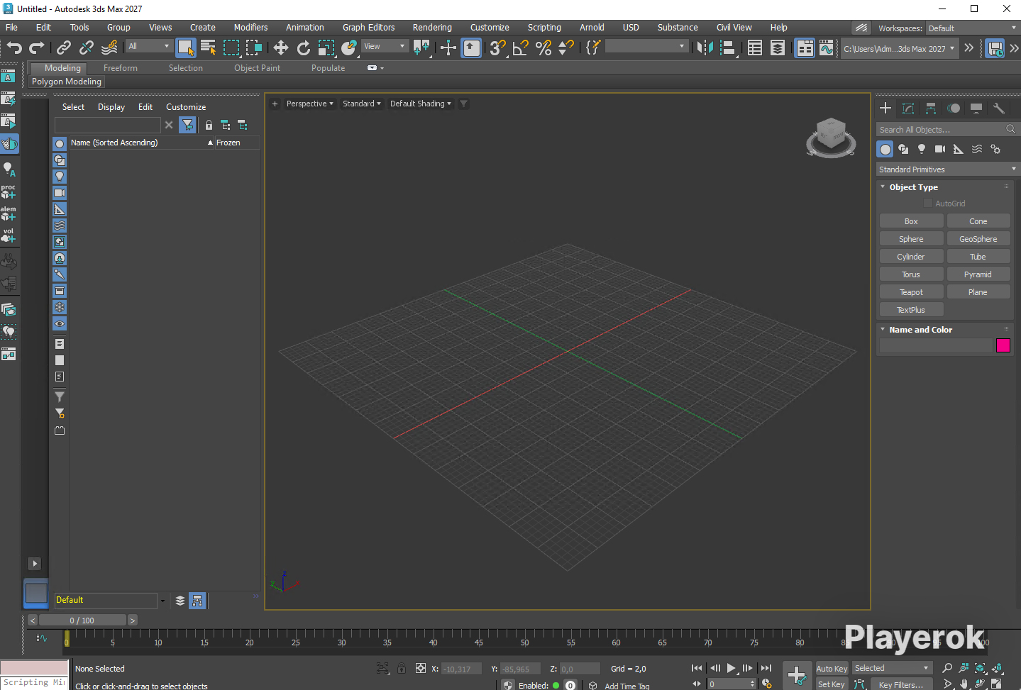Open the Motion panel tab icon
This screenshot has width=1021, height=690.
tap(954, 108)
